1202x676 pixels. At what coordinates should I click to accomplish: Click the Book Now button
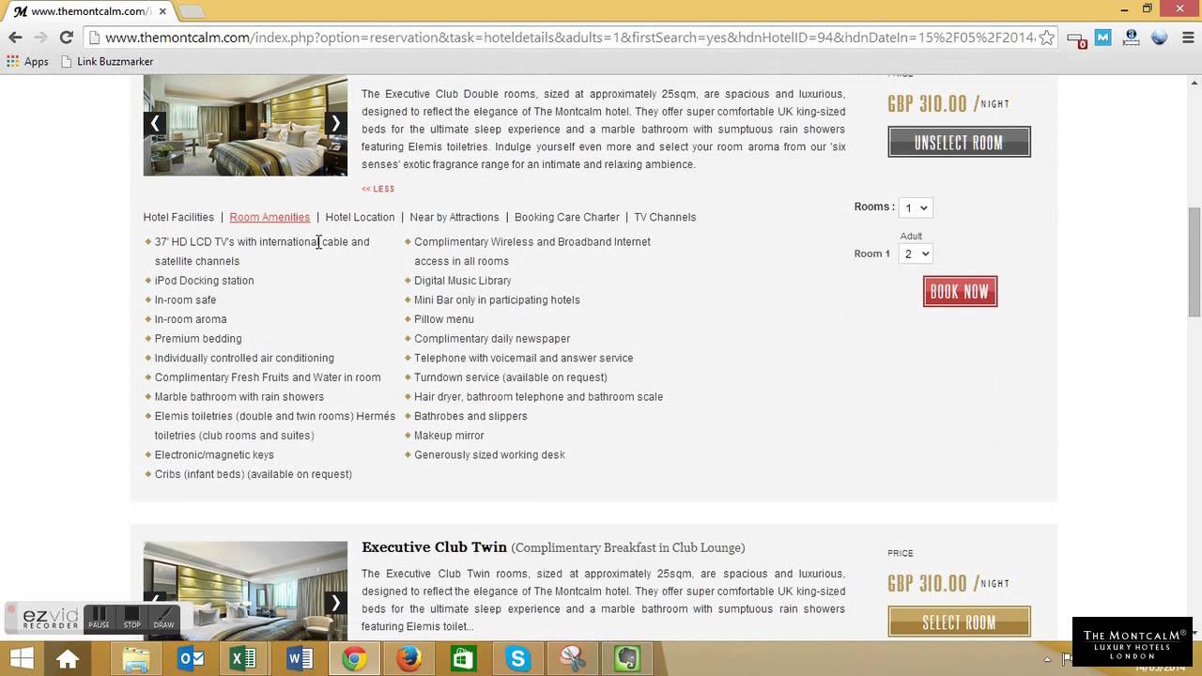click(x=960, y=292)
